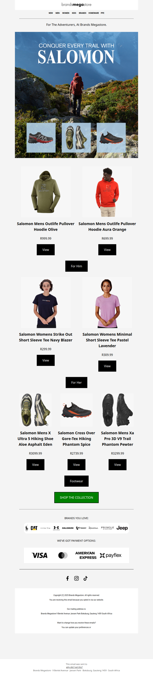The height and width of the screenshot is (680, 153).
Task: Go to HOMEWARE navigation item
Action: pyautogui.click(x=94, y=13)
